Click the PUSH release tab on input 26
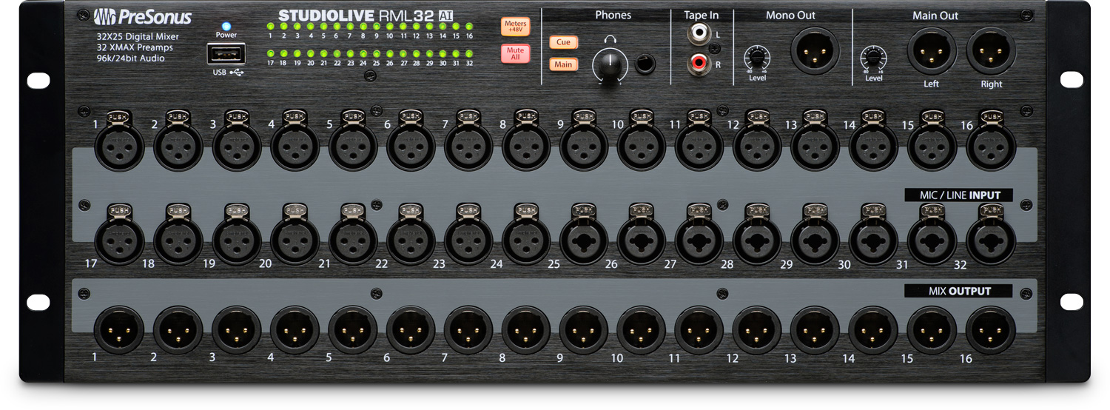The width and height of the screenshot is (1110, 410). pos(642,210)
